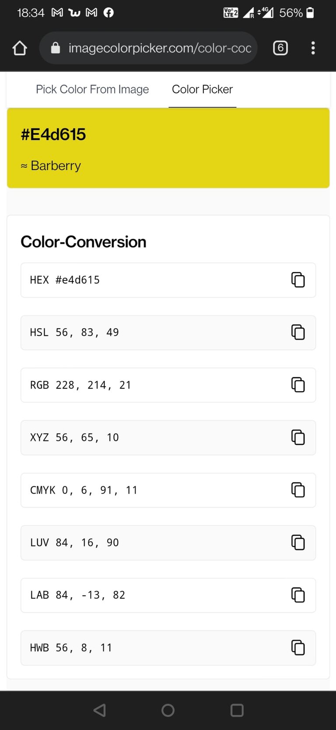336x730 pixels.
Task: Copy the LAB color value
Action: point(298,595)
